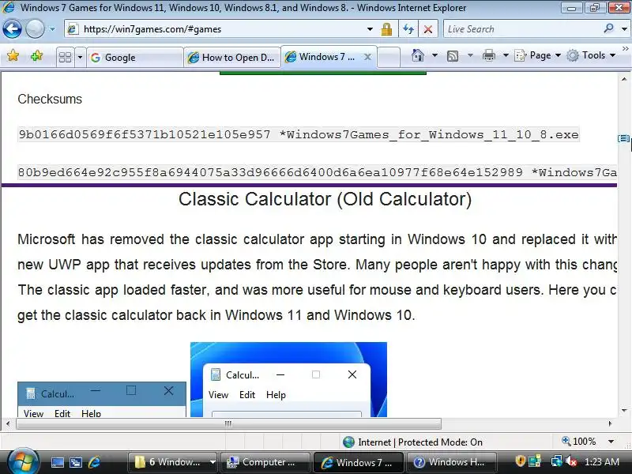Click the RSS Feeds icon
The image size is (632, 474).
[x=453, y=55]
